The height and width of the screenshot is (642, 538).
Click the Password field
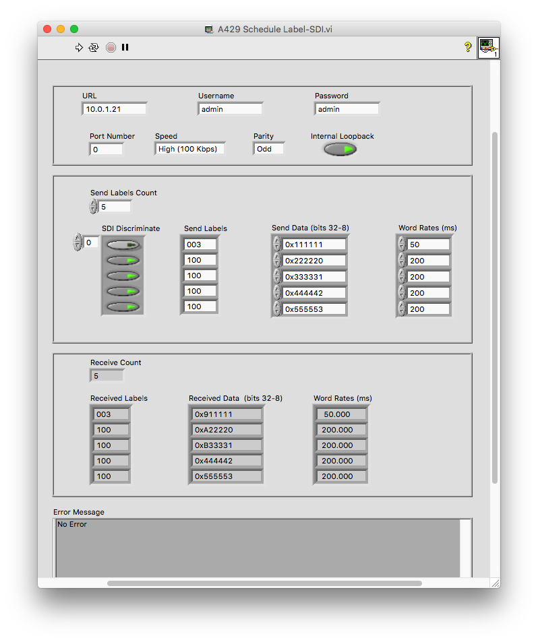347,109
